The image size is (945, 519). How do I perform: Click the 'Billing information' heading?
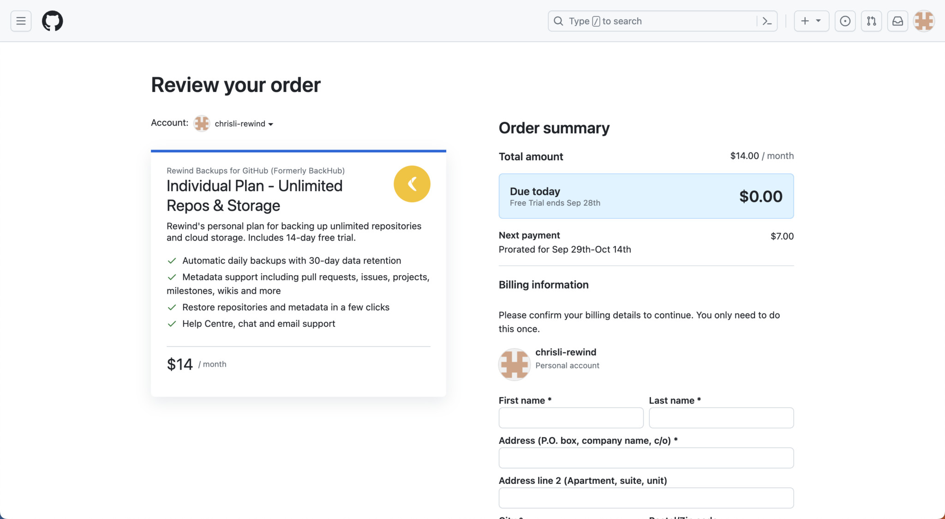point(544,285)
